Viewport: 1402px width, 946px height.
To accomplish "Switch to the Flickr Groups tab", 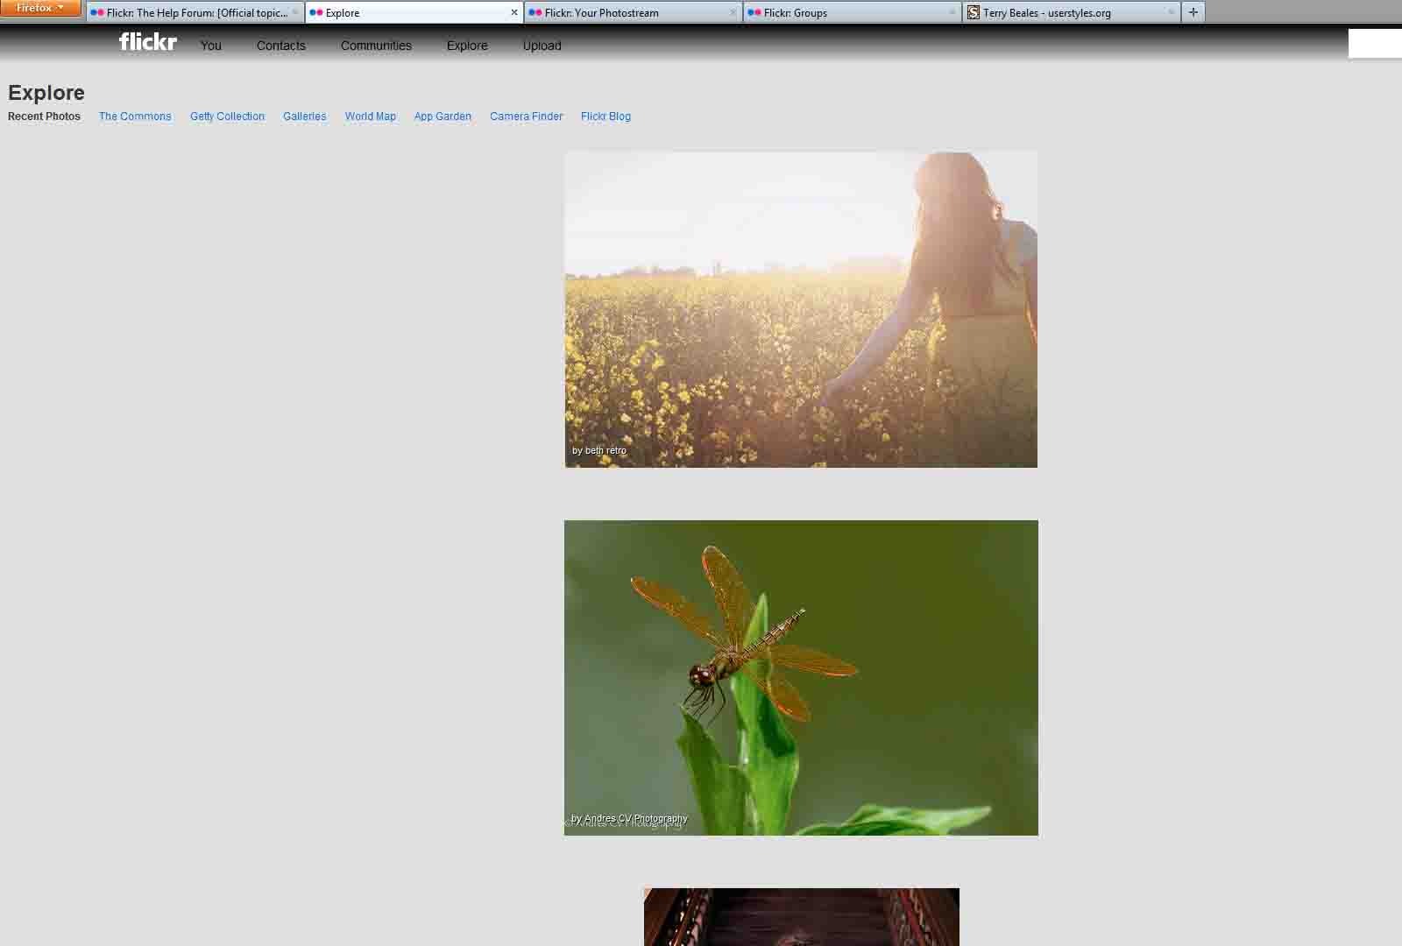I will pyautogui.click(x=852, y=12).
